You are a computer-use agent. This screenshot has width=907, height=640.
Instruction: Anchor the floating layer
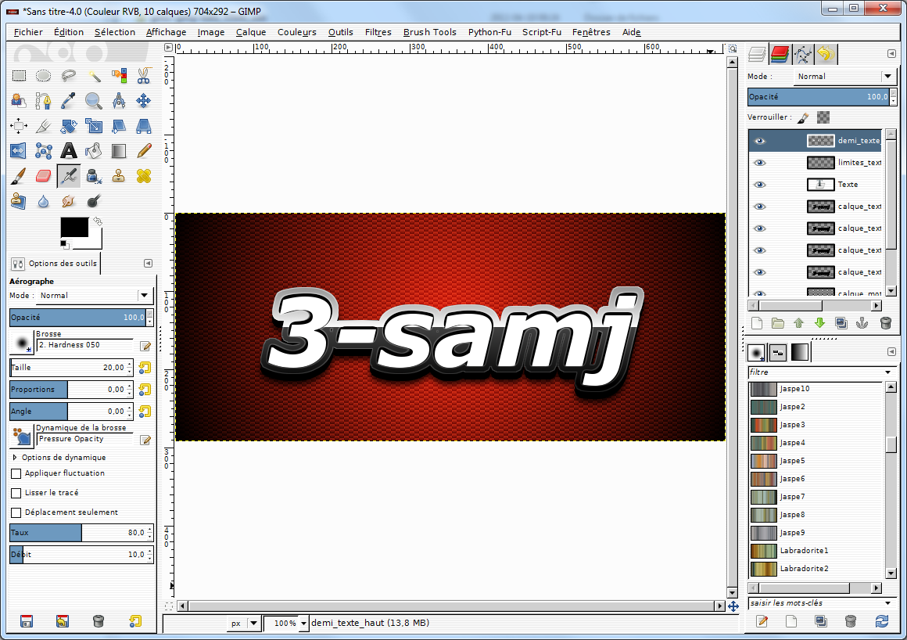pos(862,323)
